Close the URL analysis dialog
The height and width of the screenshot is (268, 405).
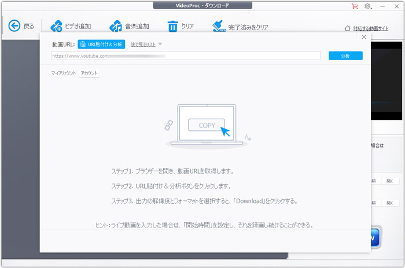click(363, 37)
